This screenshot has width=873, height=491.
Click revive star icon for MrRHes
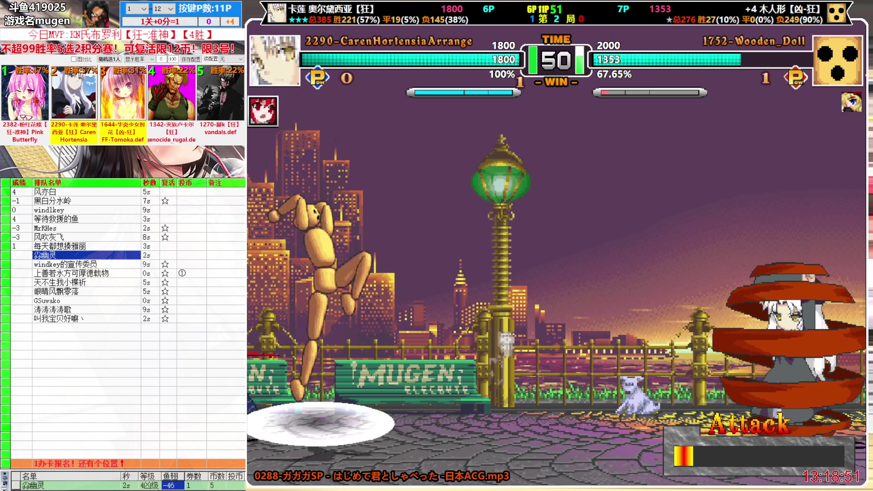(x=165, y=228)
